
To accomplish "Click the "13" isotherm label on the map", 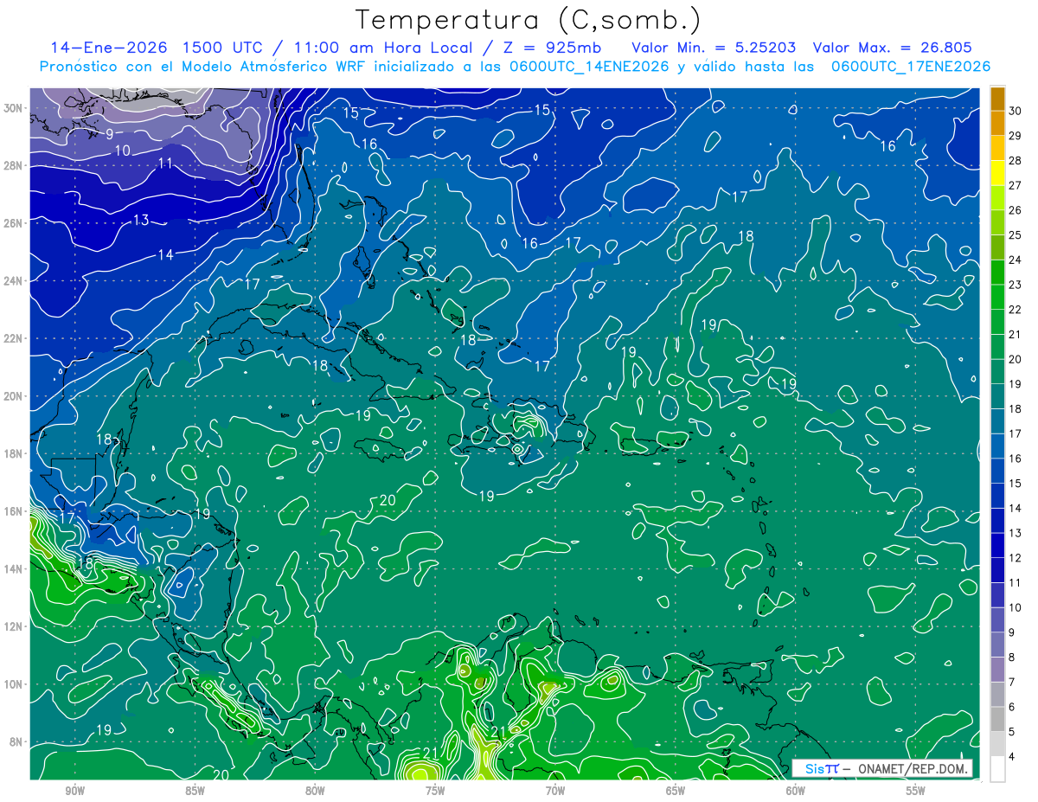I will (x=141, y=221).
